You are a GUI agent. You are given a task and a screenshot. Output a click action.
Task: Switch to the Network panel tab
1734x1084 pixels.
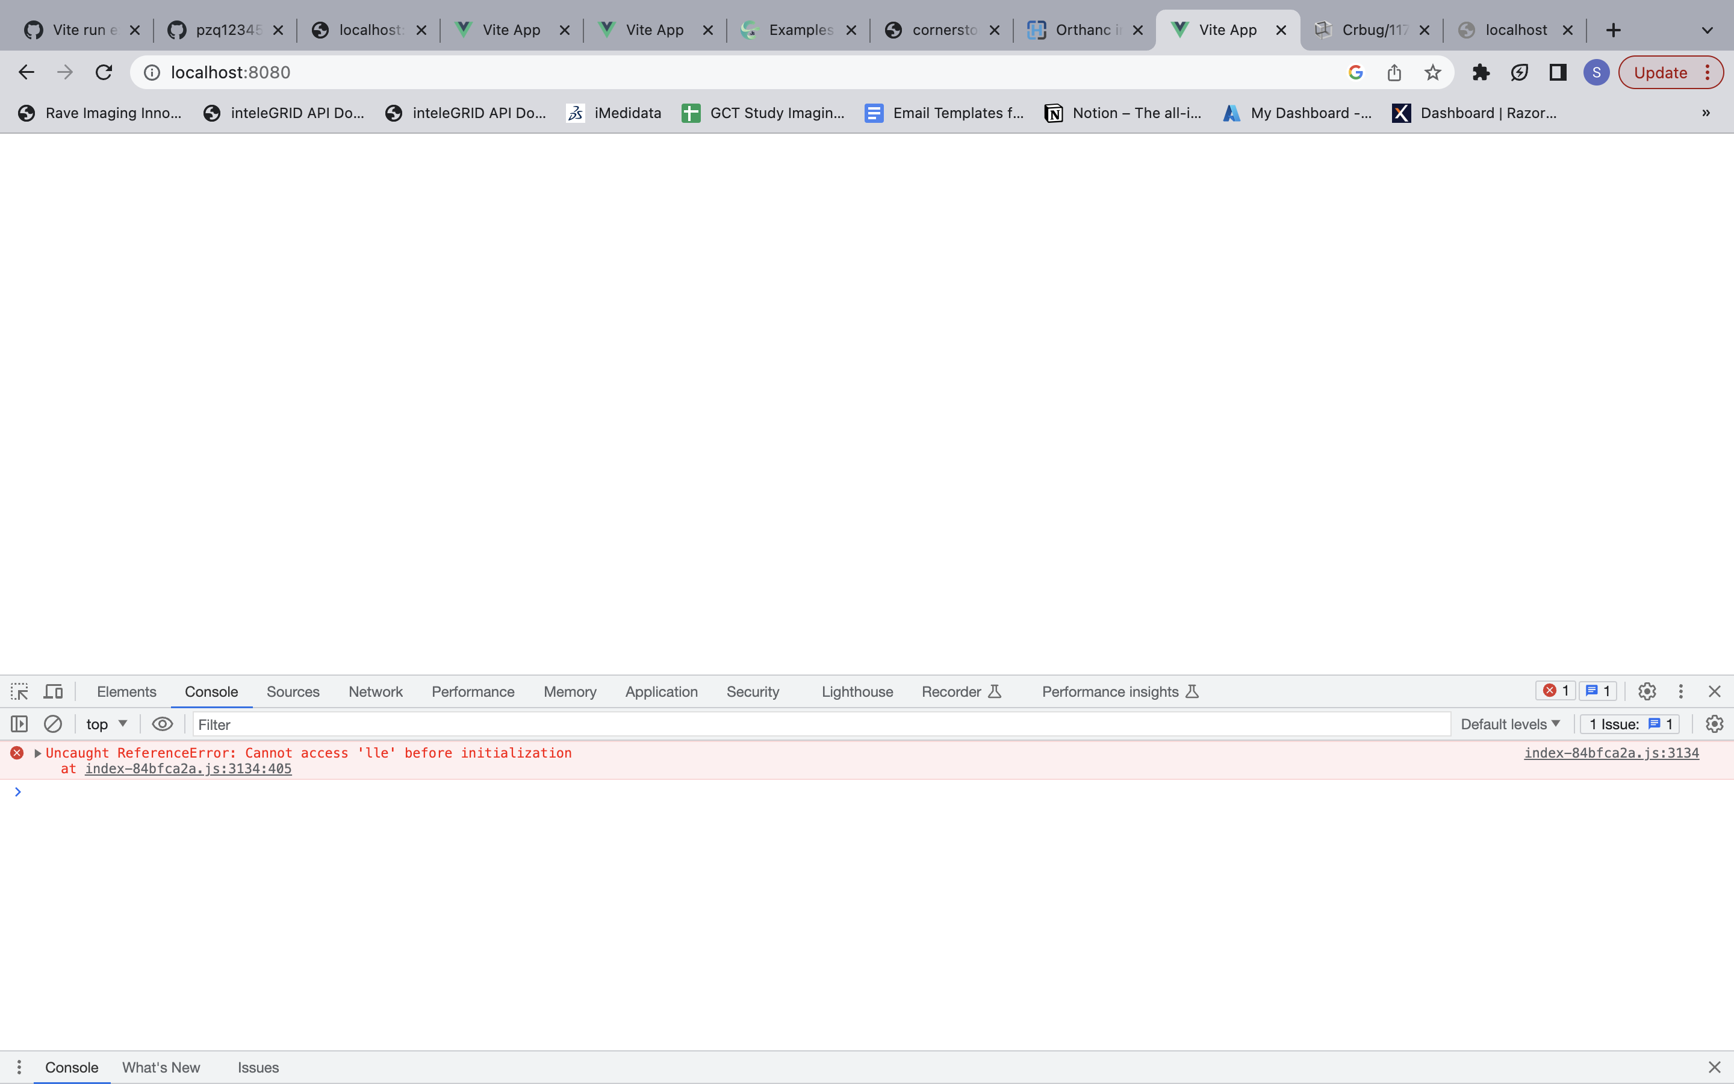coord(376,692)
